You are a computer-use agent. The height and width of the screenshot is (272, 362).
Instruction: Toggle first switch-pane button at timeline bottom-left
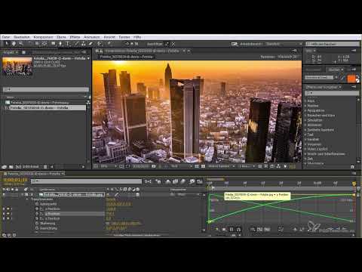point(4,235)
